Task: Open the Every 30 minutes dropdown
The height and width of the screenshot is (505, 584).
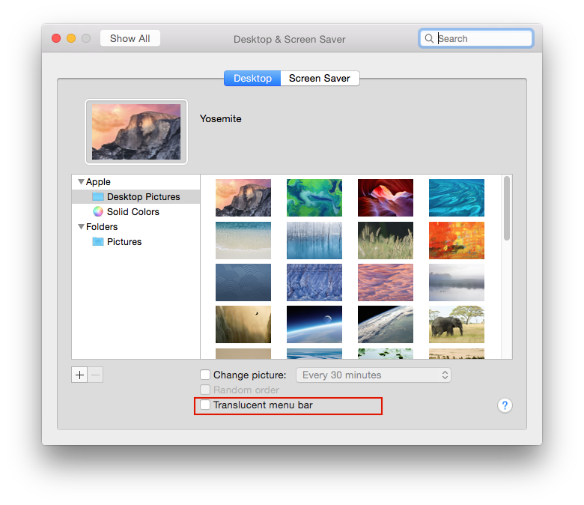Action: point(374,375)
